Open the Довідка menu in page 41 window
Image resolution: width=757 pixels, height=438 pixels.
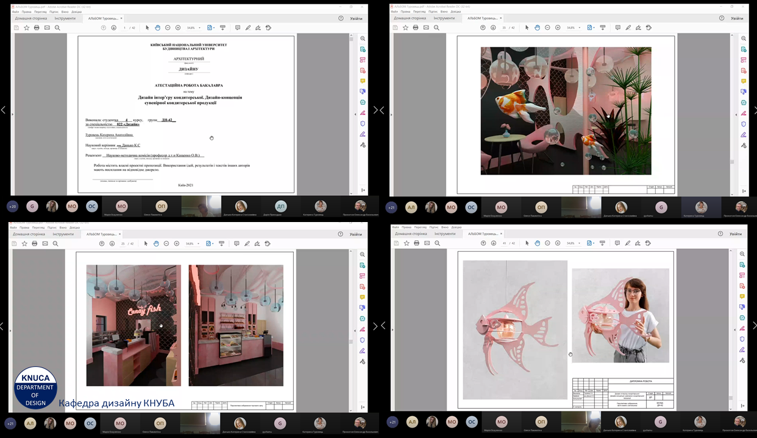tap(456, 228)
